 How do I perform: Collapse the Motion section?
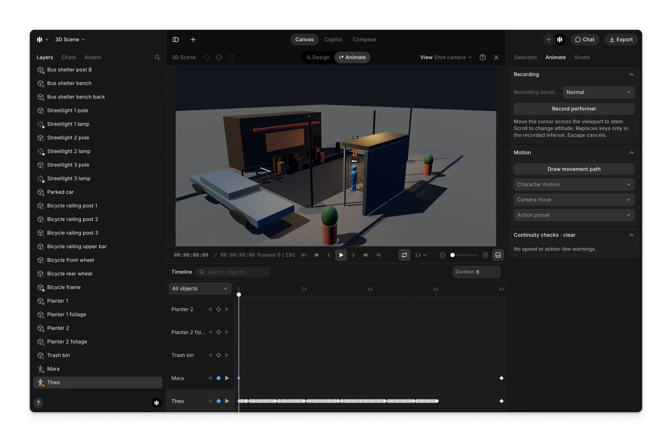631,153
